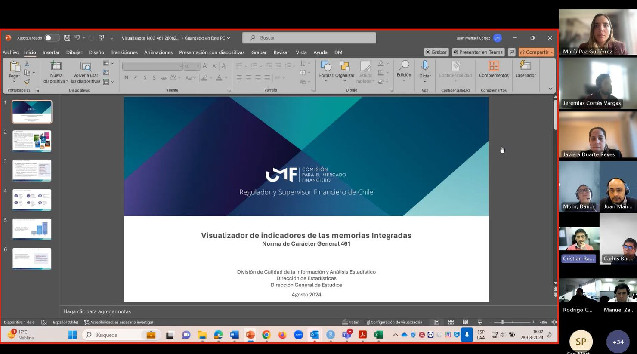This screenshot has width=637, height=354.
Task: Click the Compartir button
Action: 536,52
